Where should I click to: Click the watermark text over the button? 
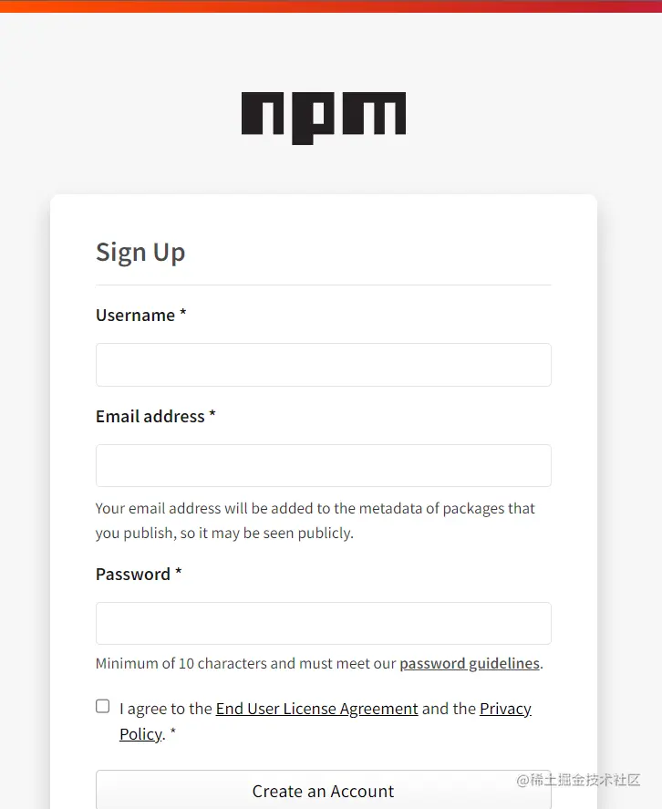pos(578,780)
